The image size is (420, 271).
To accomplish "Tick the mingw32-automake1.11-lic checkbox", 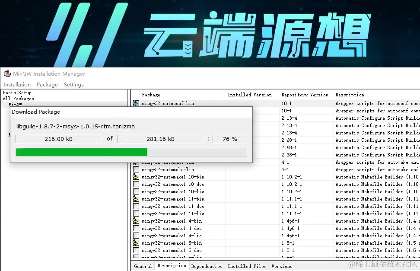I will pos(136,214).
